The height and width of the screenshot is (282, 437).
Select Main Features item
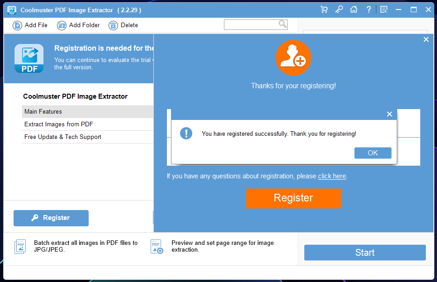coord(87,111)
